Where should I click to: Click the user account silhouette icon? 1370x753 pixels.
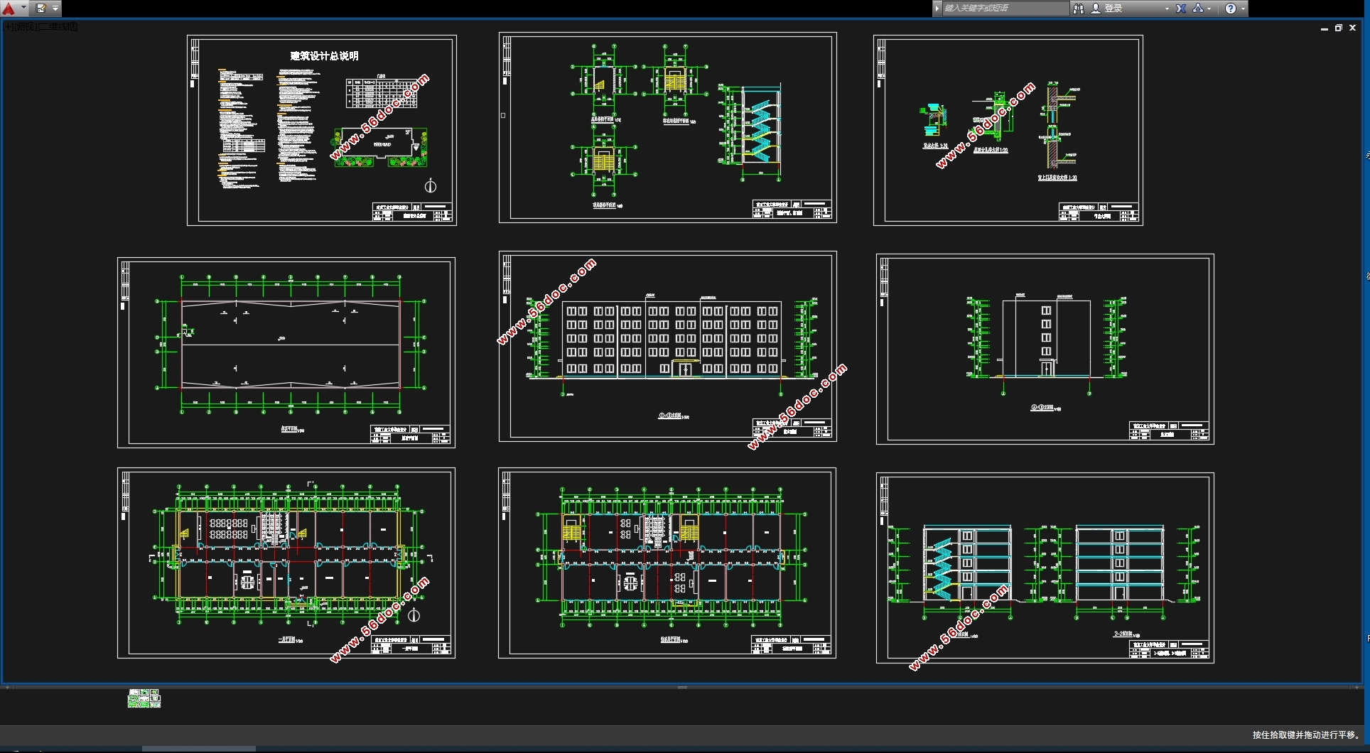1096,9
